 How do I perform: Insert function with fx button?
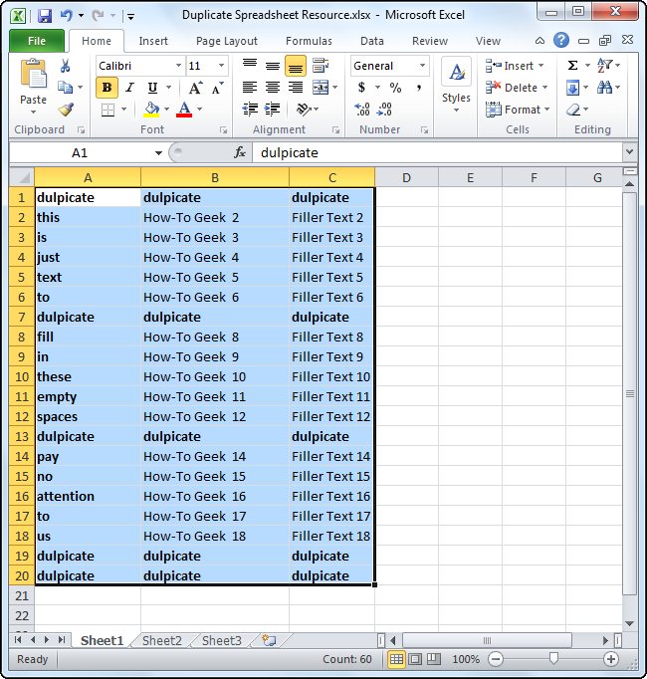click(x=240, y=152)
